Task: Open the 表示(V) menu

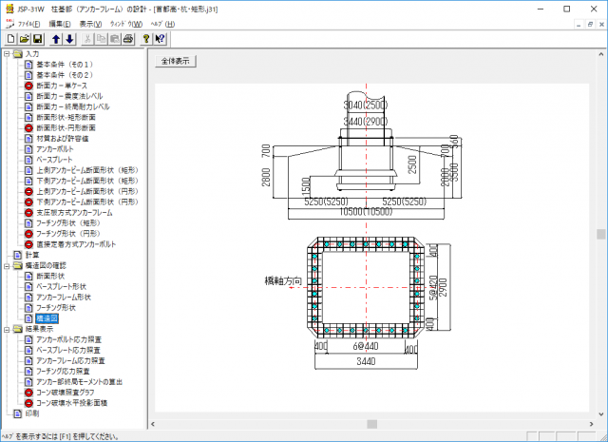Action: click(93, 23)
